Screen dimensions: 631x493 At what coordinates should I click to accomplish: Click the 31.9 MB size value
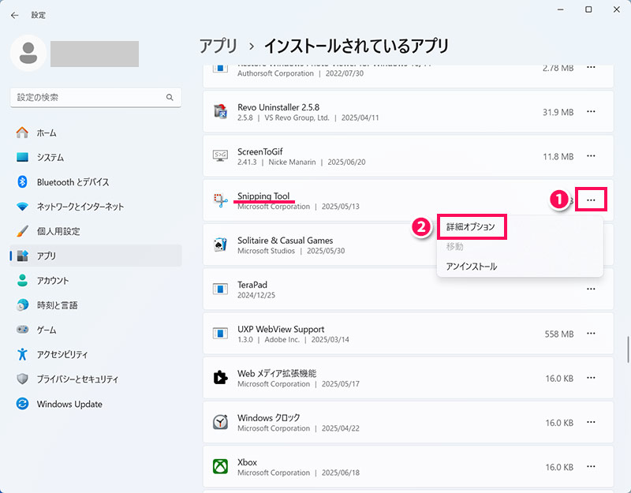558,112
